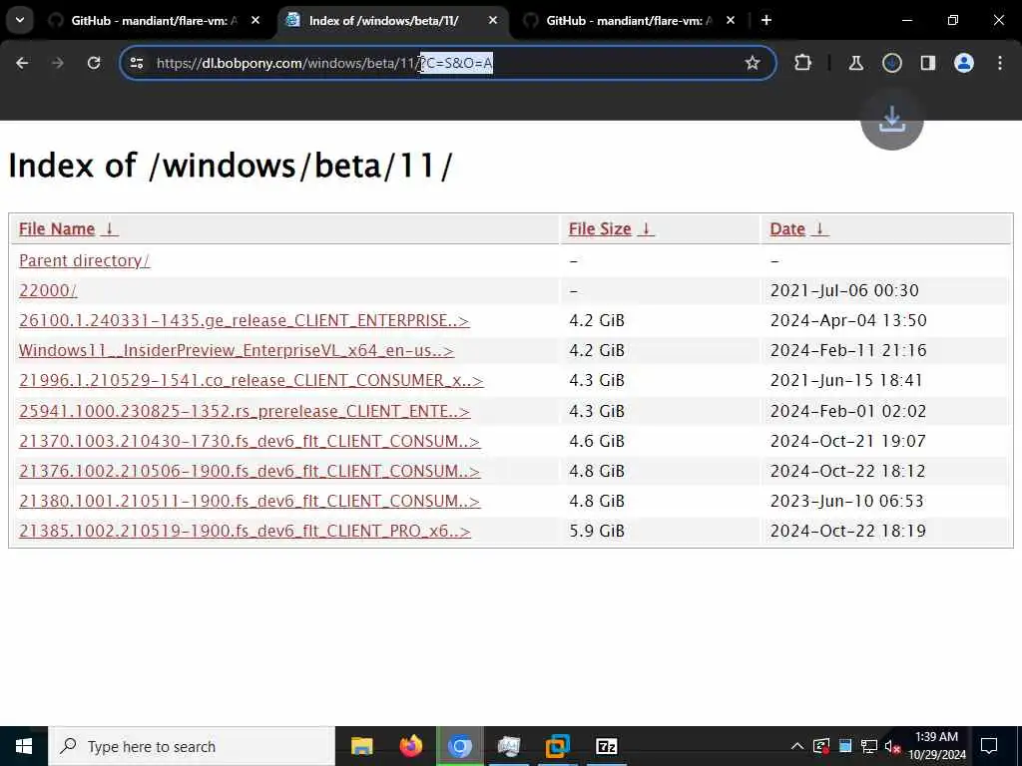Show hidden system tray icons

point(796,746)
